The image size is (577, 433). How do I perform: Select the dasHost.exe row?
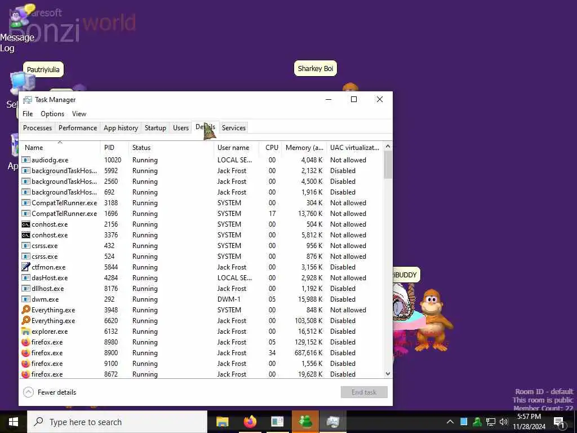pyautogui.click(x=201, y=277)
